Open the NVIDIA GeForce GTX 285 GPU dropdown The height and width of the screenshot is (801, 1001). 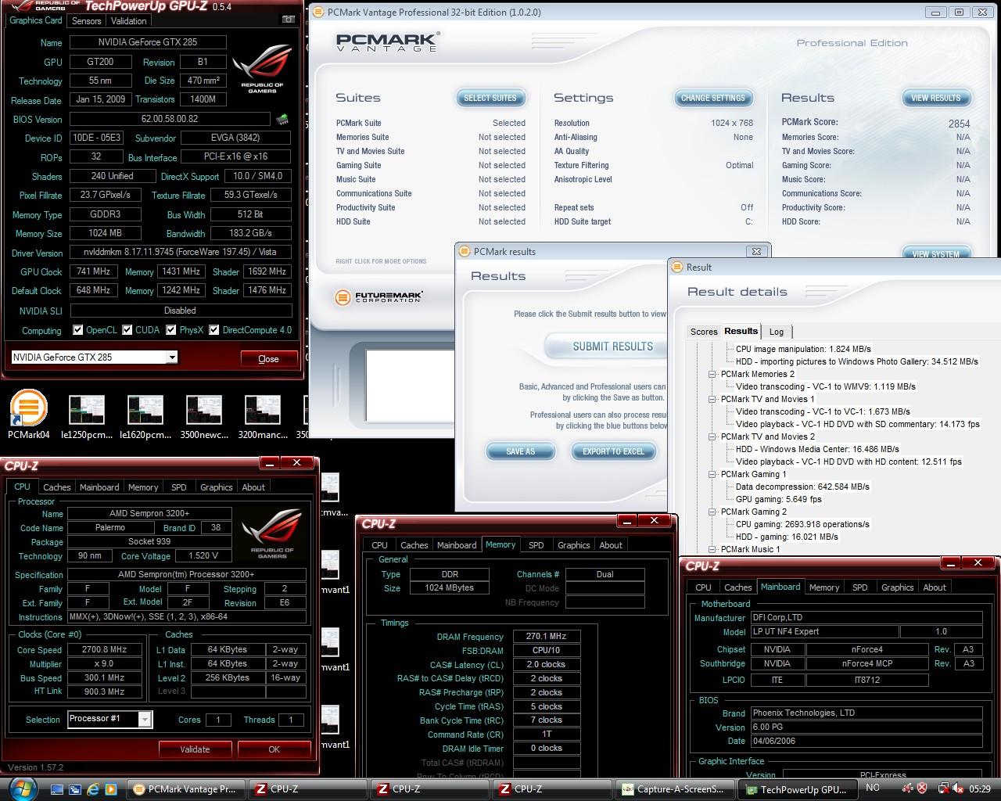point(172,357)
